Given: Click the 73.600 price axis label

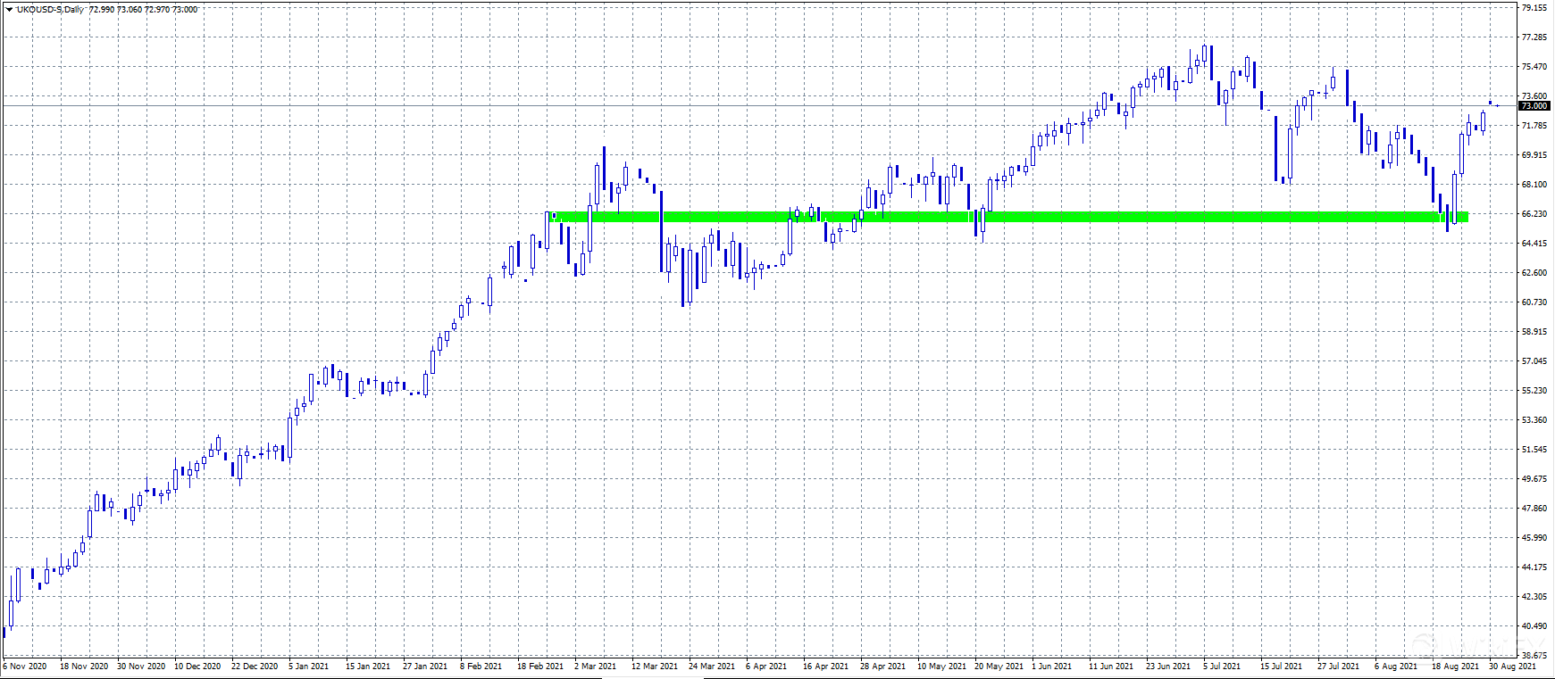Looking at the screenshot, I should 1534,95.
